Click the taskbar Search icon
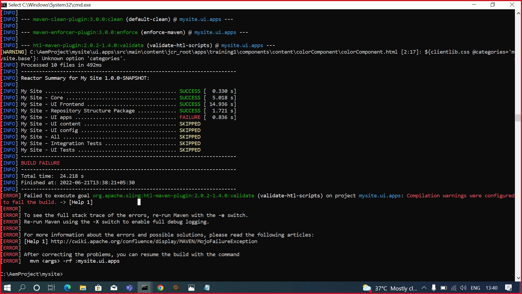 pos(22,288)
